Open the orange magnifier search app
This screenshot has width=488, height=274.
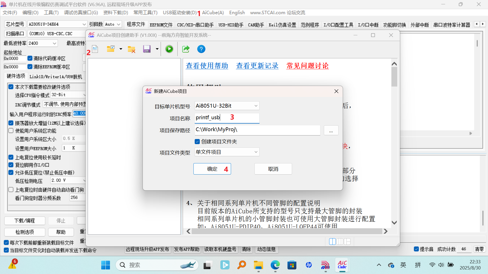click(241, 265)
